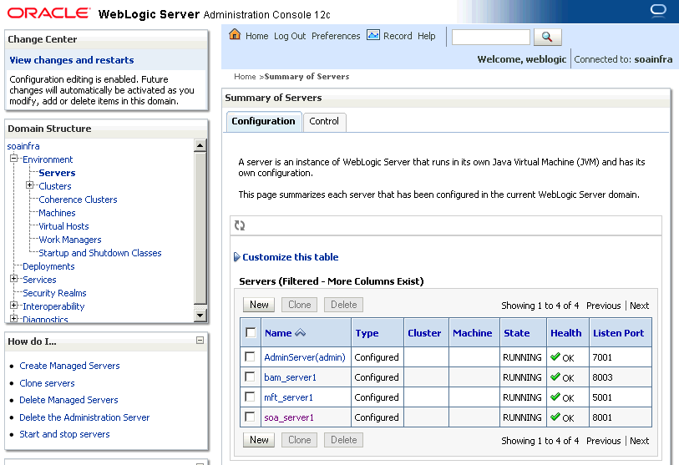Click the Record chart icon
This screenshot has width=679, height=465.
[x=373, y=35]
